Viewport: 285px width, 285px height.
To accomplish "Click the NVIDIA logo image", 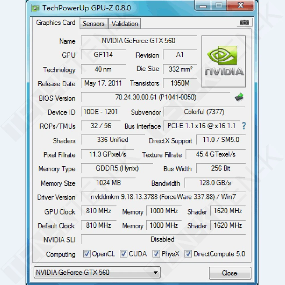I will click(x=223, y=62).
